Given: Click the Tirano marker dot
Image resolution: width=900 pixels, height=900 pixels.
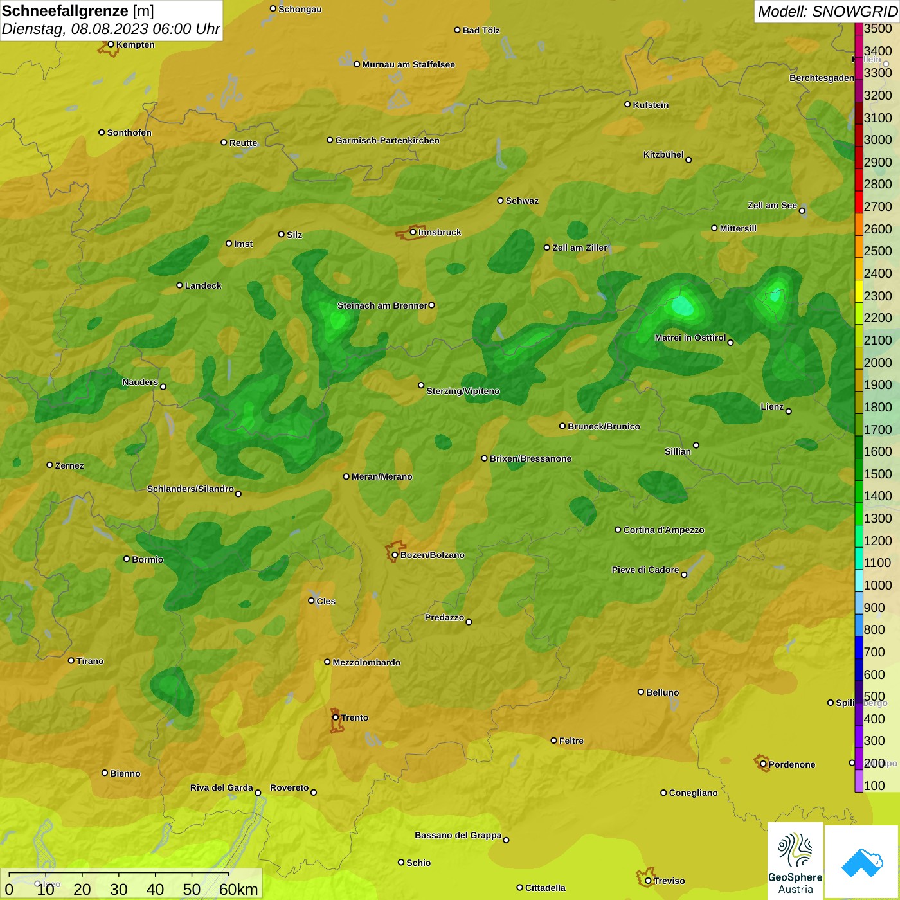Looking at the screenshot, I should 71,660.
